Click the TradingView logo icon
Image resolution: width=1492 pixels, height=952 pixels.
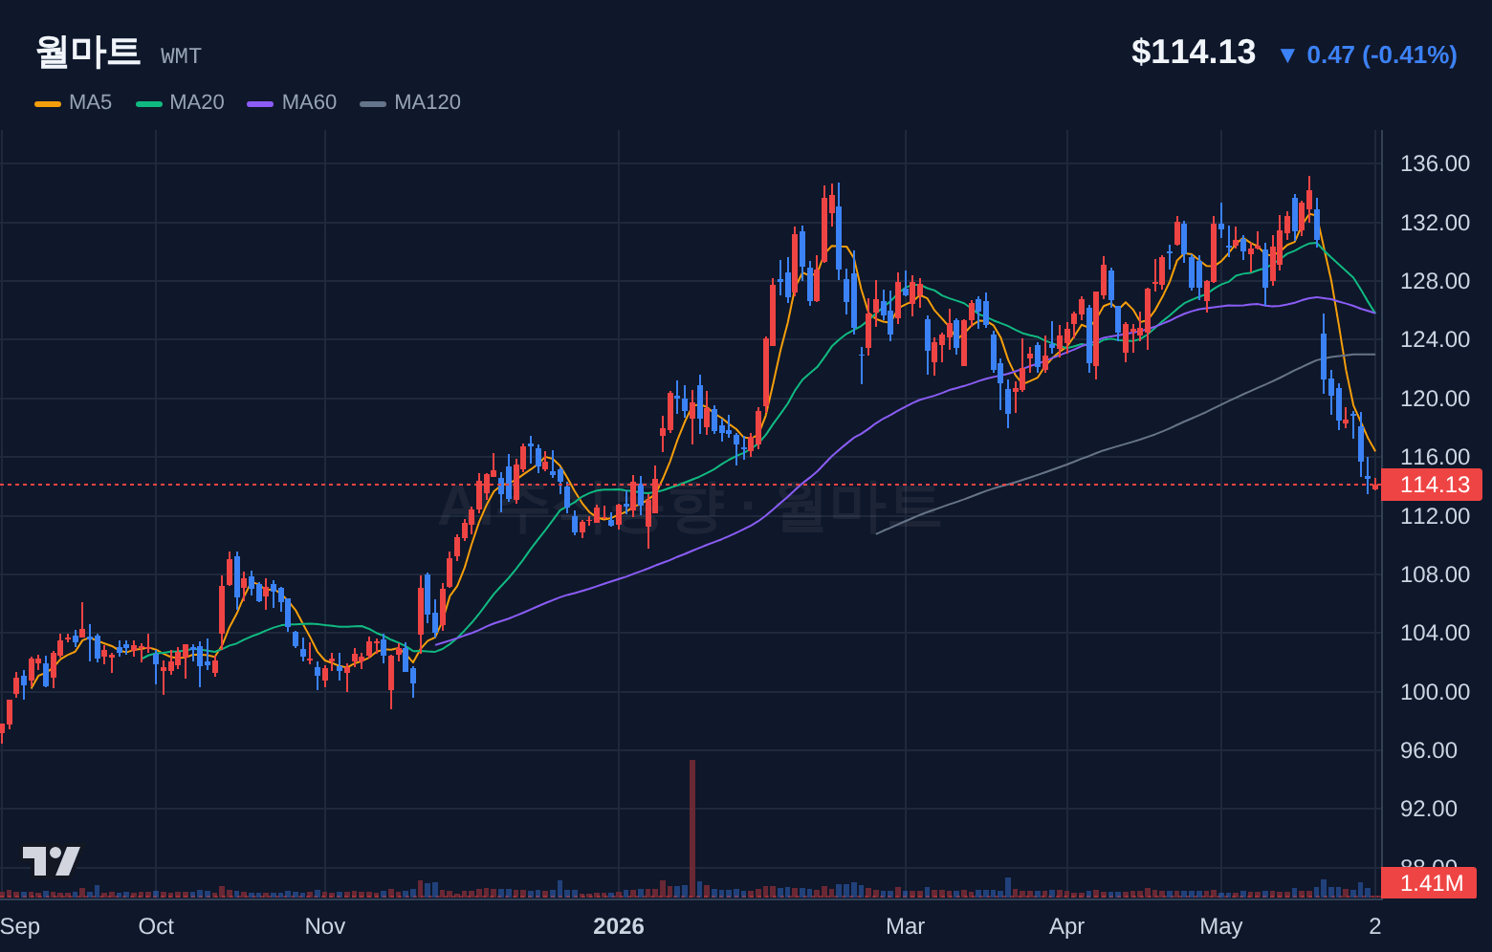pos(52,861)
